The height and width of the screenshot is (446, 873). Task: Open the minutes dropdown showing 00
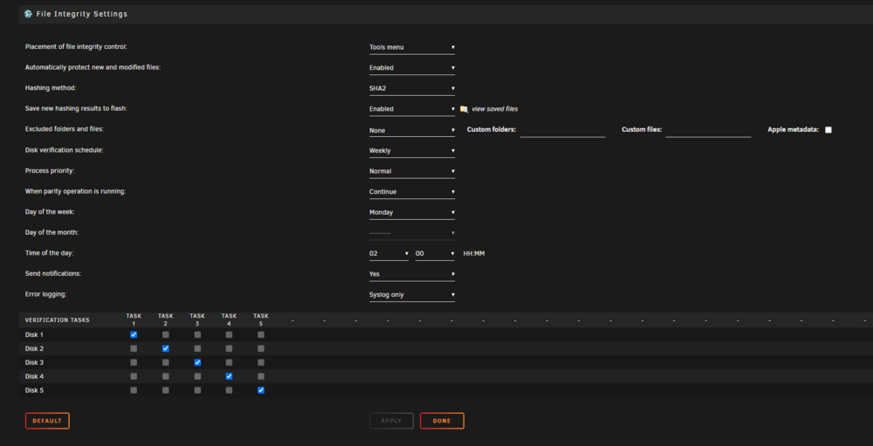(436, 253)
